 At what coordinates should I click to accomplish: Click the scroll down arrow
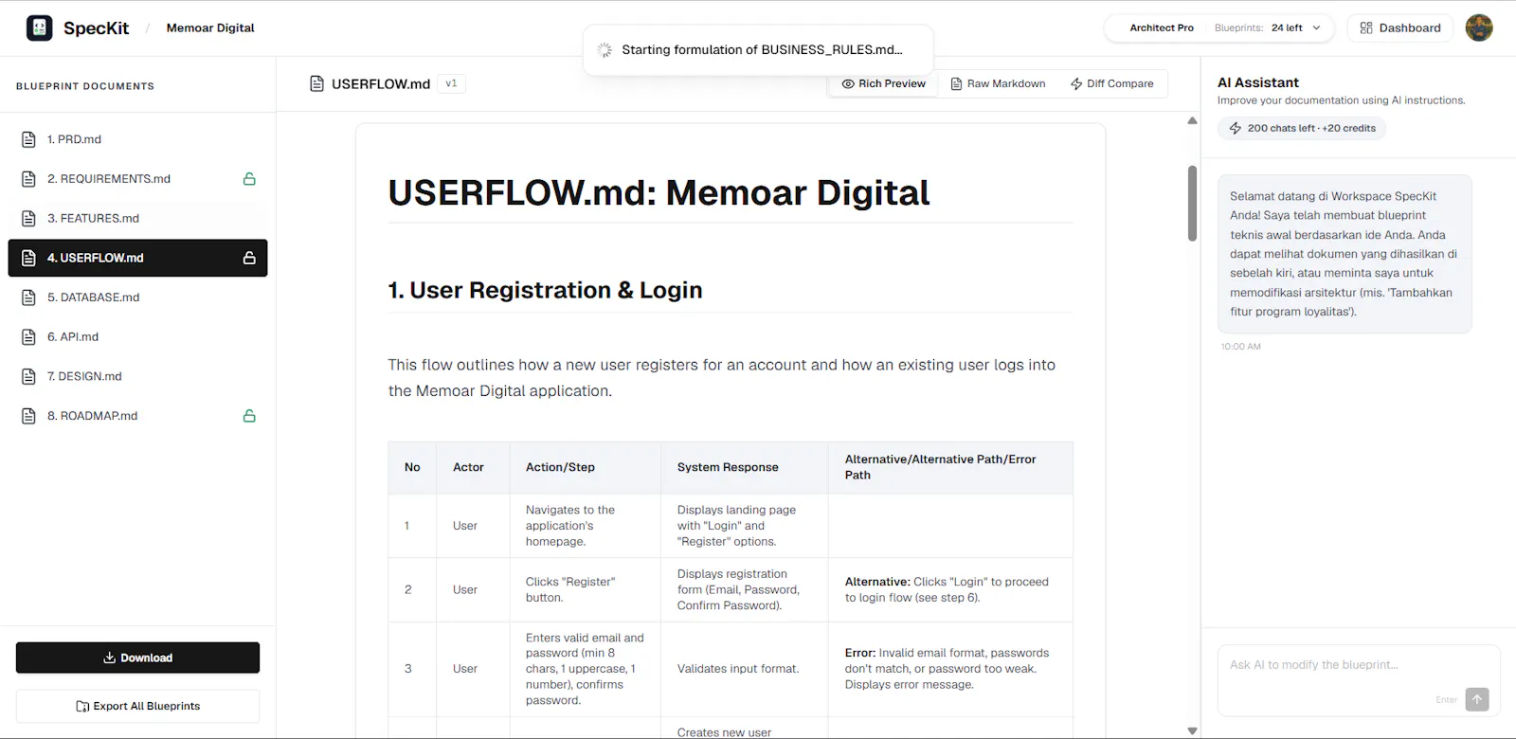(1192, 730)
